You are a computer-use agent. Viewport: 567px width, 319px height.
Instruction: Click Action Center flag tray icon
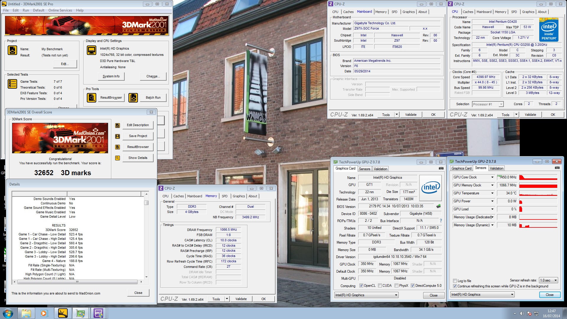tap(529, 314)
